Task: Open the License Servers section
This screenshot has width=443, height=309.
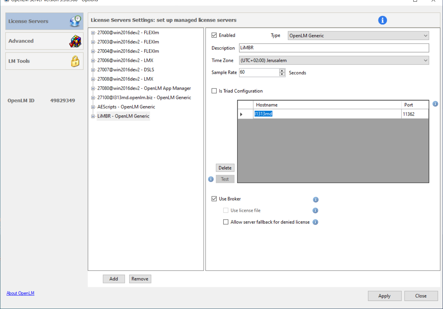Action: click(44, 21)
